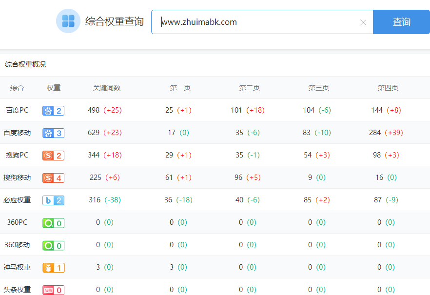
Task: Click 百度PC fourth page value 144 (+8)
Action: [x=386, y=110]
